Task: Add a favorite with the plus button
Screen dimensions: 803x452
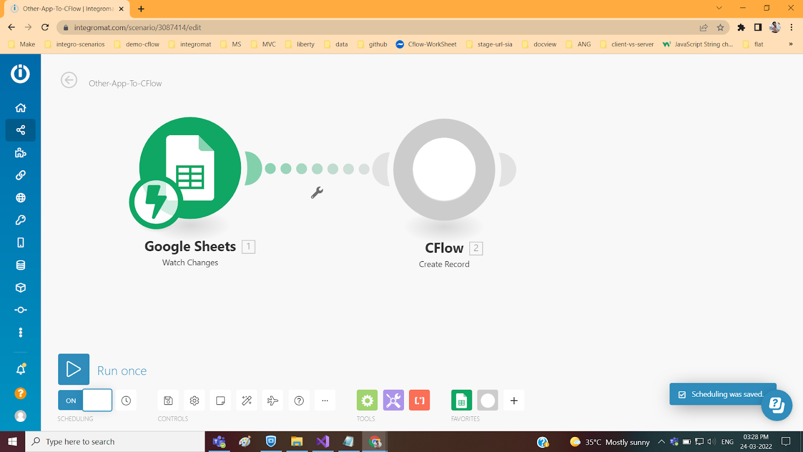Action: tap(514, 400)
